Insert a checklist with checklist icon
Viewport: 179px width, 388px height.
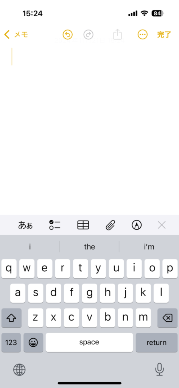coord(54,225)
